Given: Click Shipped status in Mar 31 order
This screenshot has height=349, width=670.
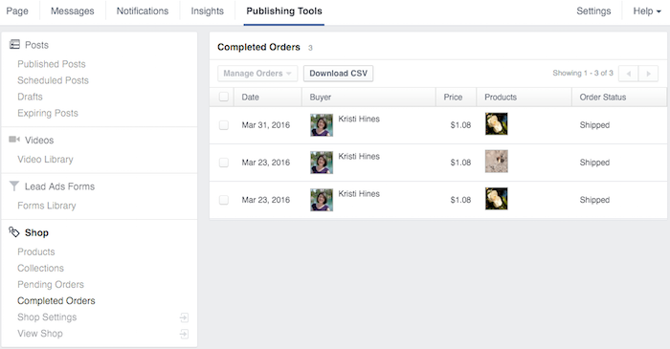Looking at the screenshot, I should point(594,125).
